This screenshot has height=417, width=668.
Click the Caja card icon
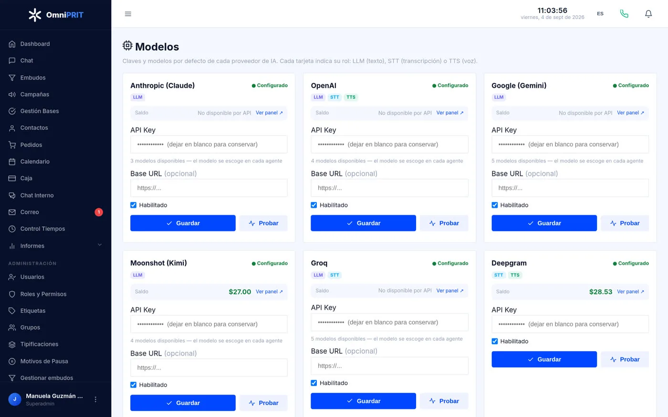(x=12, y=178)
